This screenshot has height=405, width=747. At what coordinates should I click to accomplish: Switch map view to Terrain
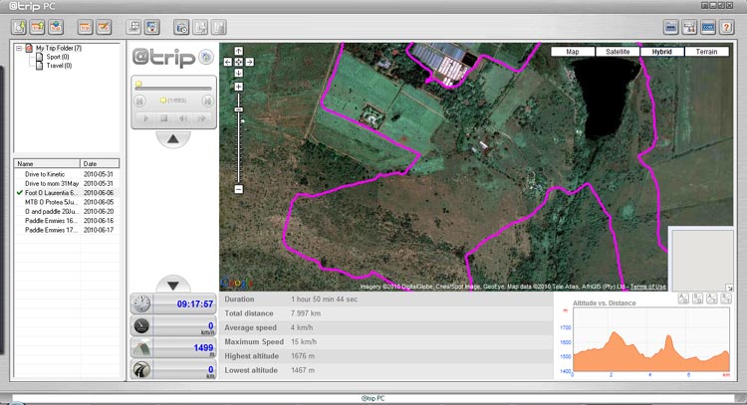coord(705,51)
